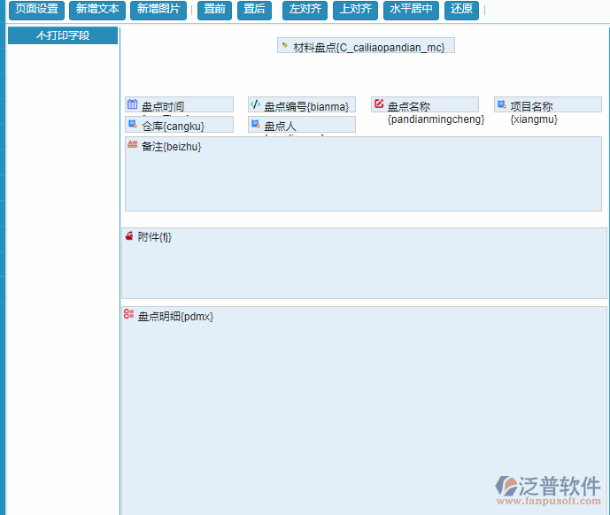Viewport: 610px width, 515px height.
Task: Open the 页面设置 page settings
Action: point(36,10)
